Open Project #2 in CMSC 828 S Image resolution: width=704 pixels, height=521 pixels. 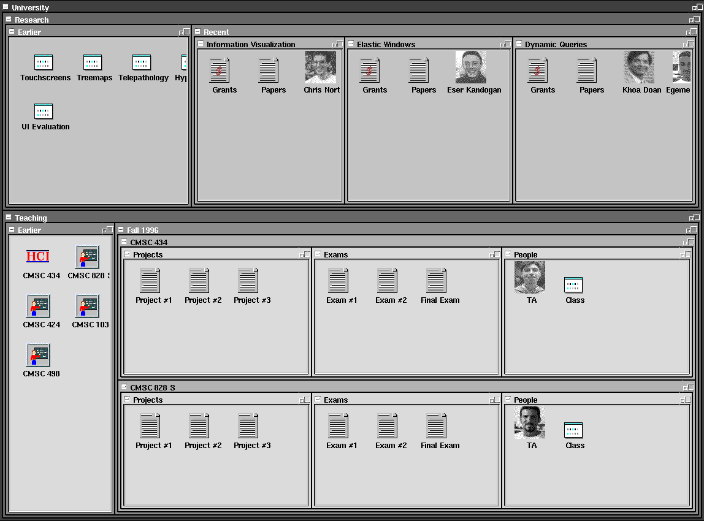199,426
